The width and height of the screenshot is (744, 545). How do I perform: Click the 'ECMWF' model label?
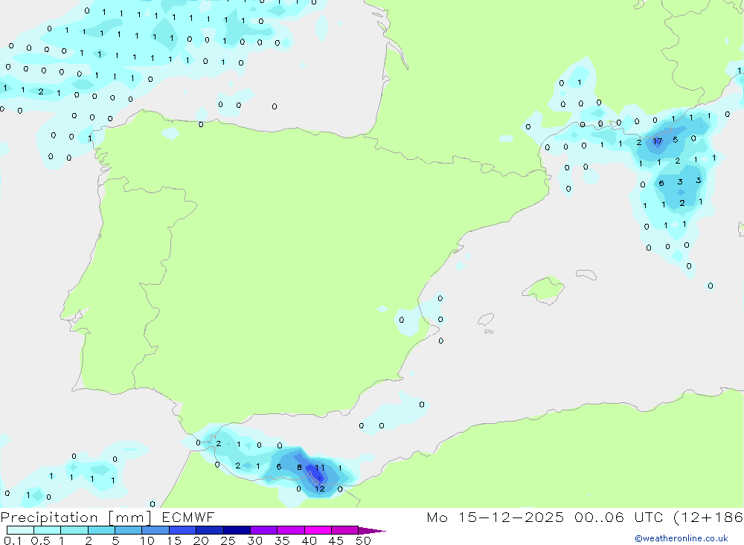[188, 517]
